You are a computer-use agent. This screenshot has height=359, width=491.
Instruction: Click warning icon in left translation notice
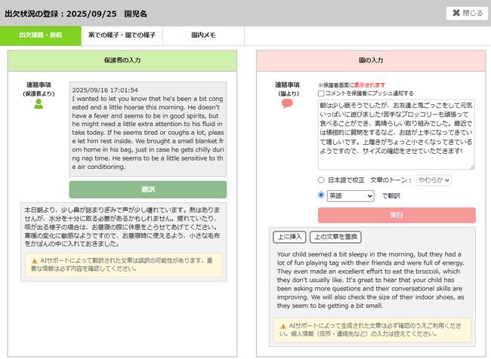pyautogui.click(x=34, y=261)
